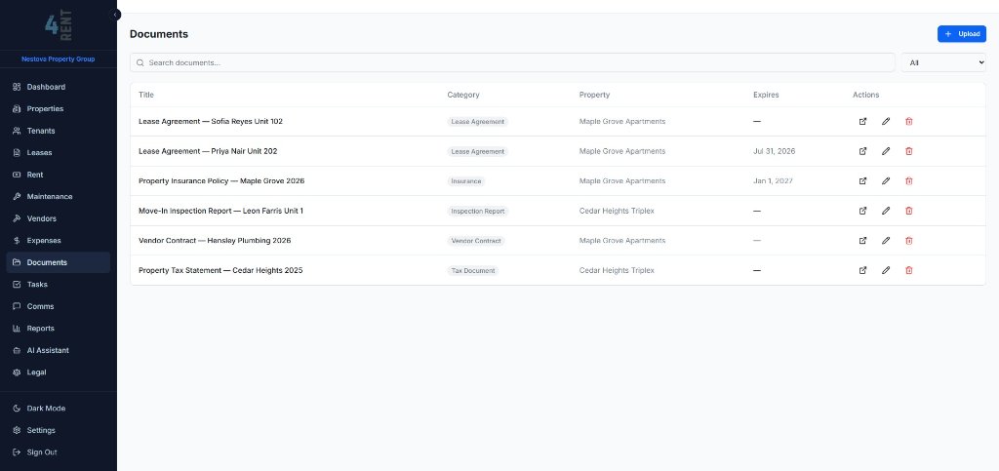This screenshot has width=999, height=471.
Task: Edit Hensley Plumbing vendor contract entry
Action: pyautogui.click(x=886, y=241)
